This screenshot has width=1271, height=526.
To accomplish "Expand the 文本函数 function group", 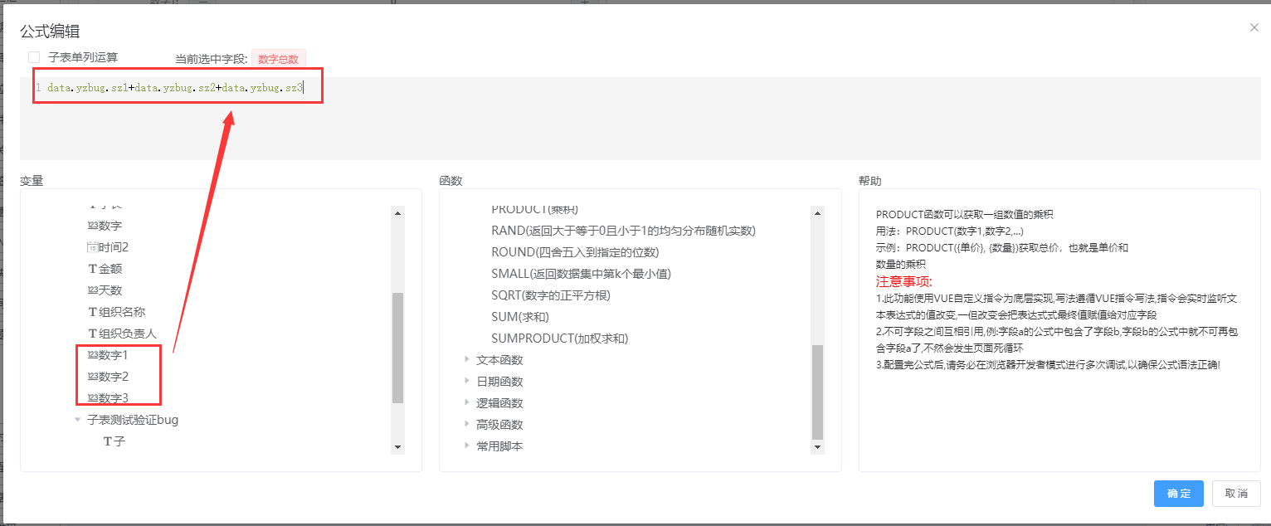I will [466, 360].
